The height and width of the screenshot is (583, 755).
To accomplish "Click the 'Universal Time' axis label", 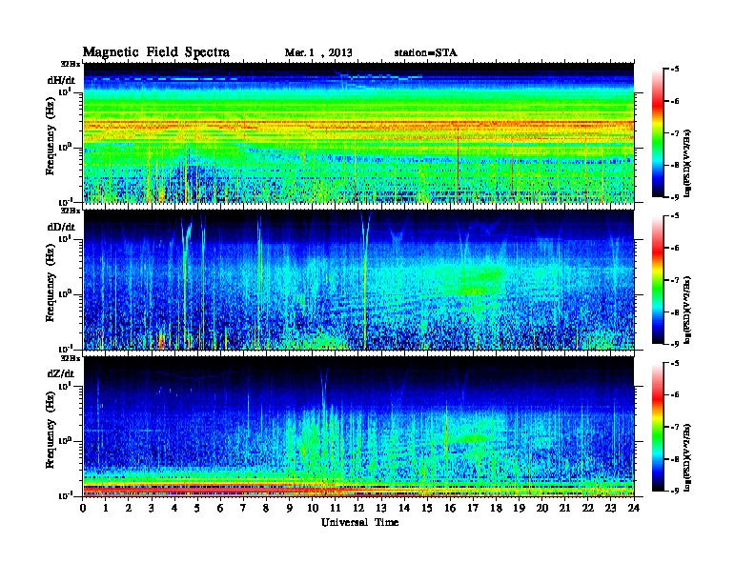I will [x=359, y=522].
